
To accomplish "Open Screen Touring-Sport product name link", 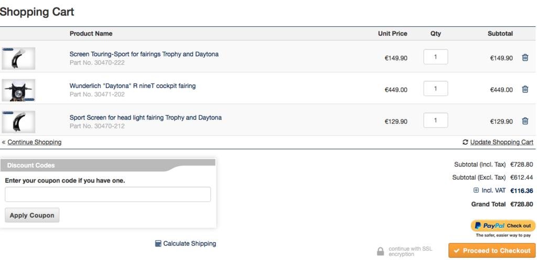I will pyautogui.click(x=144, y=54).
